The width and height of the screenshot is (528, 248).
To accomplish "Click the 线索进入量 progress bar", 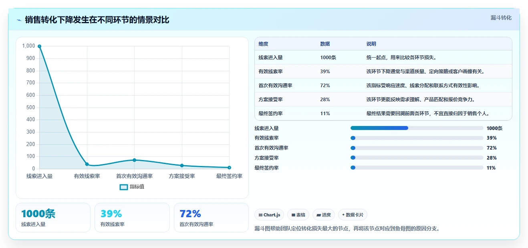I will pos(417,128).
